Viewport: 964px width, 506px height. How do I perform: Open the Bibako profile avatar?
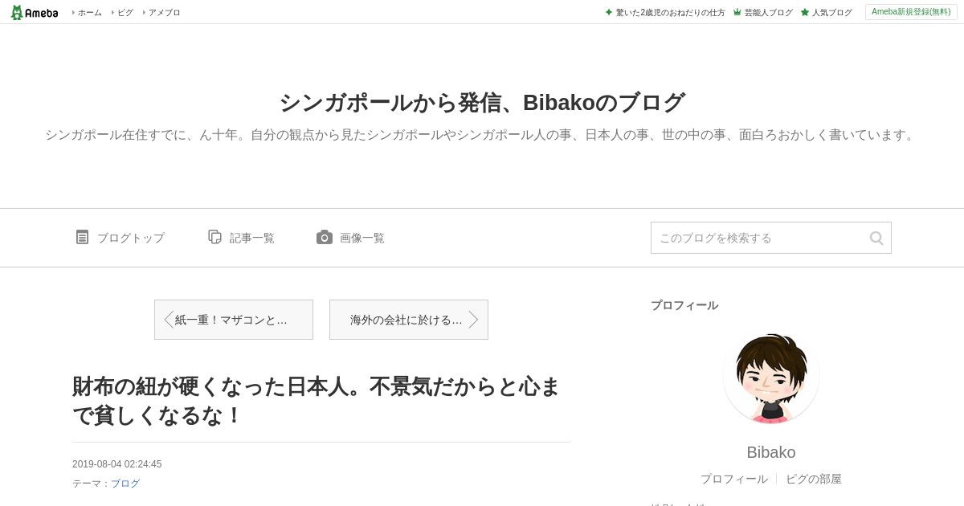[x=771, y=377]
